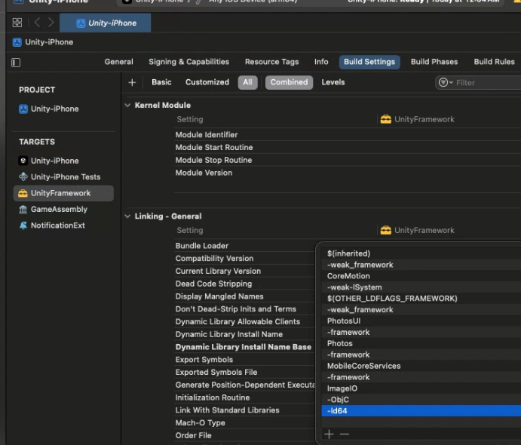Go forward with the right chevron
This screenshot has width=521, height=445.
[x=51, y=23]
